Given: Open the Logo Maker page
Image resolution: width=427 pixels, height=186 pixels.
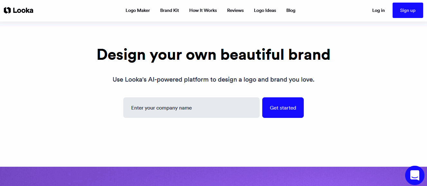Looking at the screenshot, I should (x=138, y=10).
